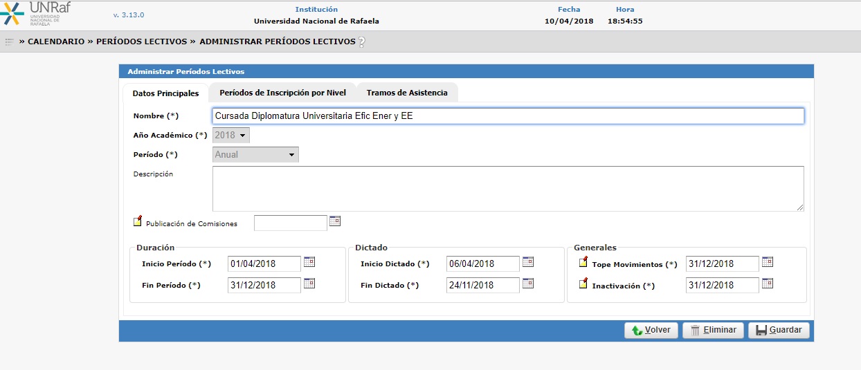Open the Período dropdown showing Anual
The image size is (861, 370).
pyautogui.click(x=255, y=155)
